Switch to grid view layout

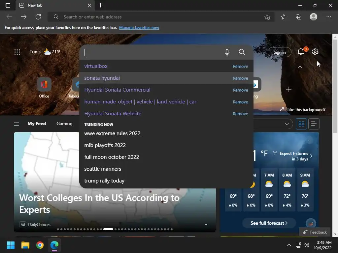(301, 124)
